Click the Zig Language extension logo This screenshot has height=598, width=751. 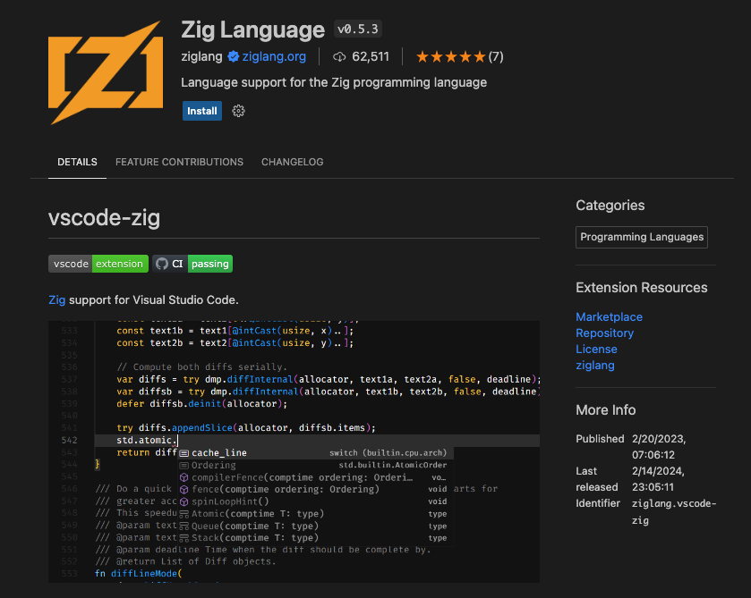pos(106,72)
